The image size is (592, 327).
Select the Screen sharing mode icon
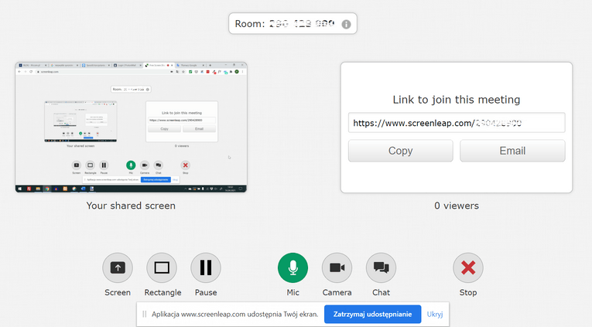[x=118, y=268]
